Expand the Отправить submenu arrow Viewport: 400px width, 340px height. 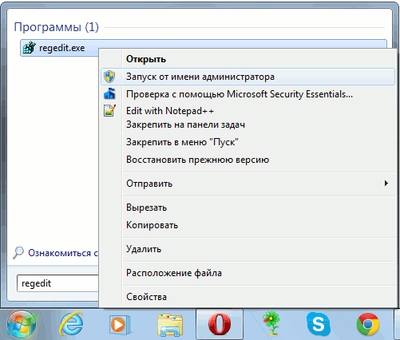(x=386, y=184)
